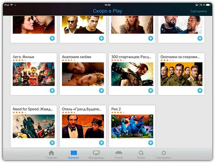The width and height of the screenshot is (215, 163).
Task: Tap plus icon under the kissing couple poster
Action: pyautogui.click(x=52, y=38)
